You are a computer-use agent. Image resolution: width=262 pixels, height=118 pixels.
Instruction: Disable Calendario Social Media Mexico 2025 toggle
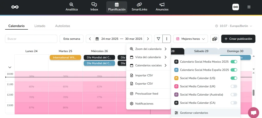(x=234, y=62)
